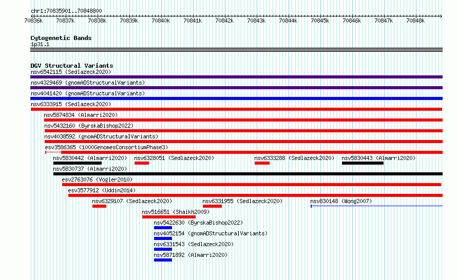Open esv3586365 1000GenomesConsortiumPhase3 label
Viewport: 457px width, 280px height.
pyautogui.click(x=106, y=147)
